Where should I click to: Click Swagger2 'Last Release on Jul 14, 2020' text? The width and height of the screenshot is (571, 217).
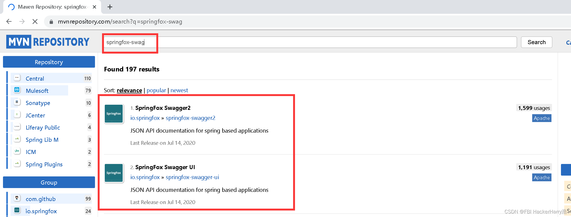coord(163,143)
